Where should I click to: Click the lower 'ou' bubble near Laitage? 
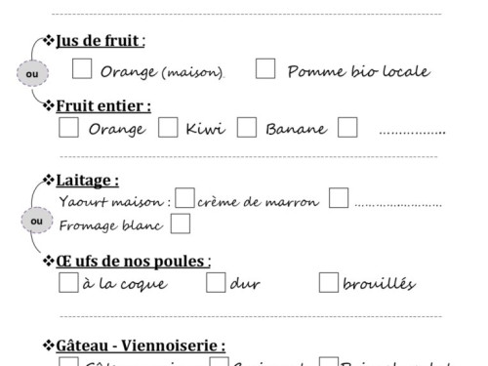[37, 221]
